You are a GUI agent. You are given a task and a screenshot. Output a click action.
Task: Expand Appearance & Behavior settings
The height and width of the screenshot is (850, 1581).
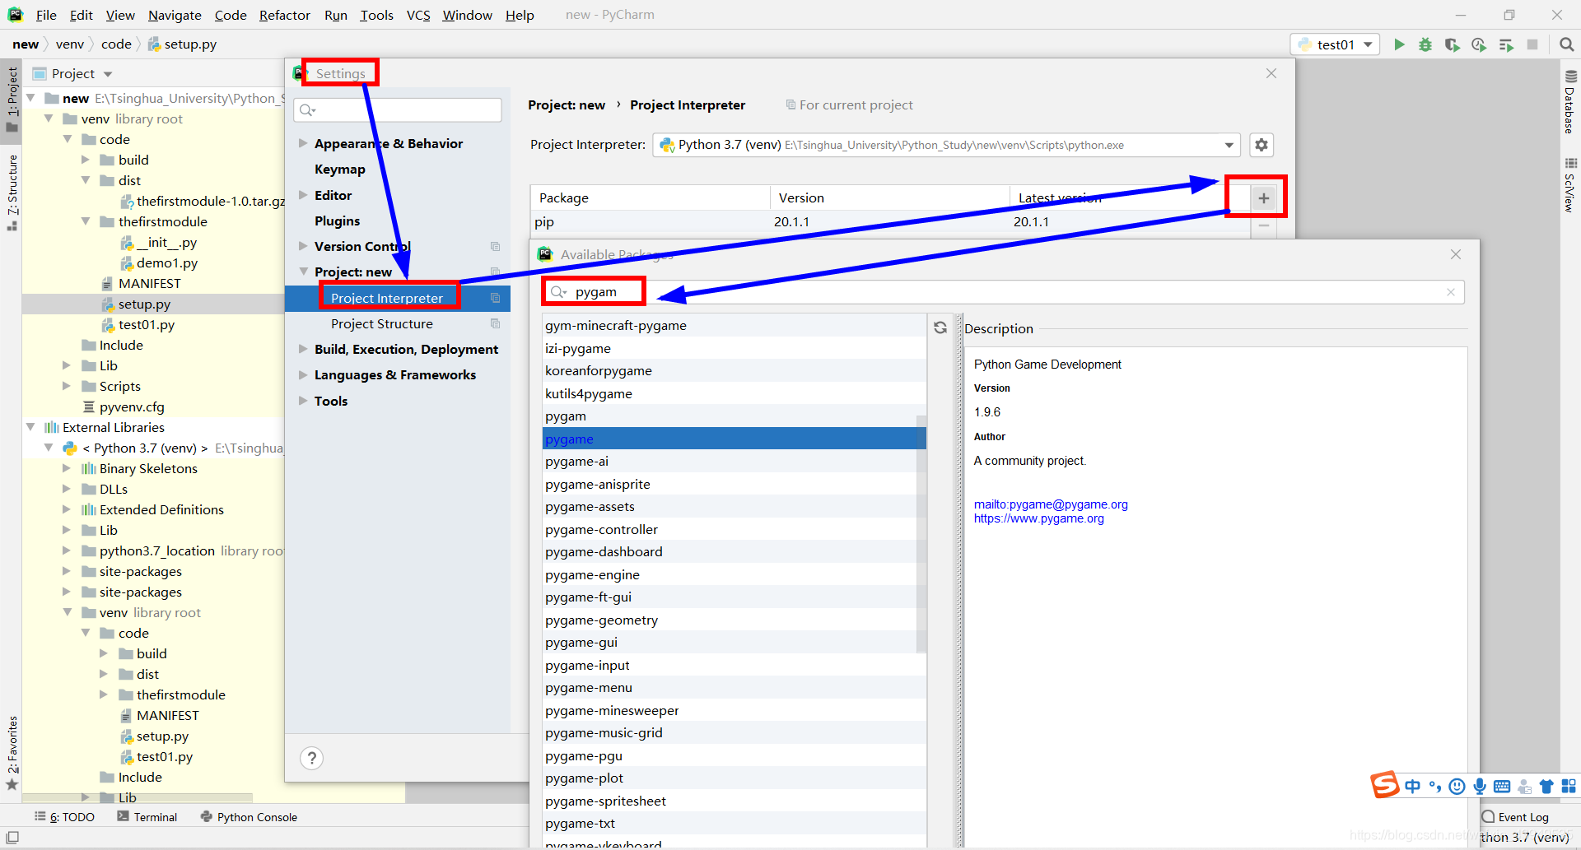[x=303, y=143]
